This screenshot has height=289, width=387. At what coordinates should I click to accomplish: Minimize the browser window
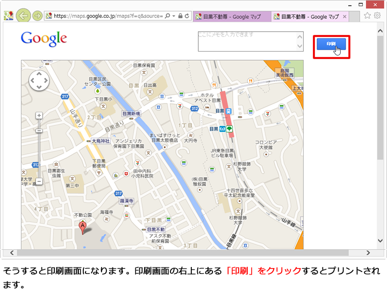click(x=350, y=5)
